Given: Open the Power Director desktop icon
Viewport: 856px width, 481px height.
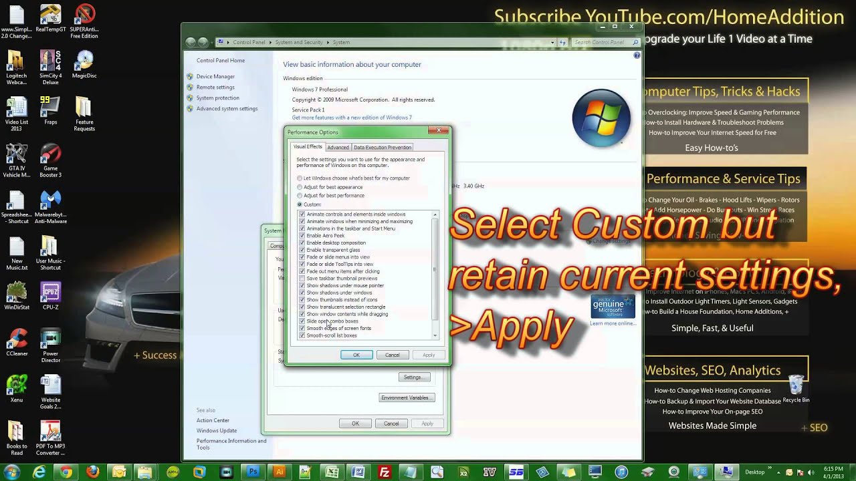Looking at the screenshot, I should tap(51, 345).
